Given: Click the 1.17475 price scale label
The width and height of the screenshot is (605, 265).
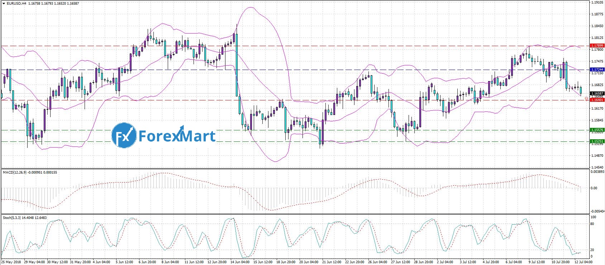Looking at the screenshot, I should point(597,61).
